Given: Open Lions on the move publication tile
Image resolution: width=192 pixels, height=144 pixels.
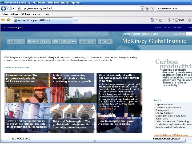Looking at the screenshot, I should (27, 88).
